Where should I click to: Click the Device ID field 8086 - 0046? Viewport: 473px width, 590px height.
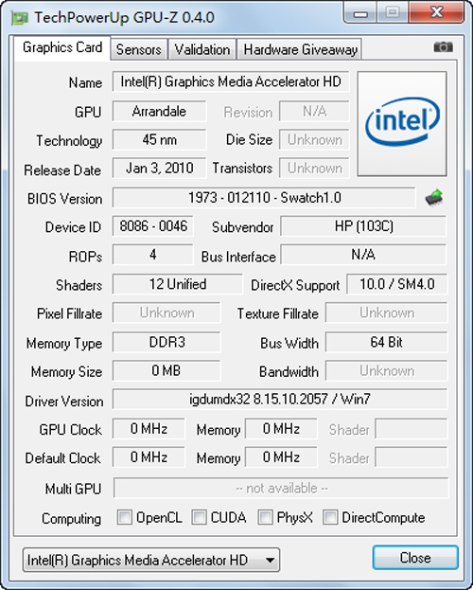[153, 226]
